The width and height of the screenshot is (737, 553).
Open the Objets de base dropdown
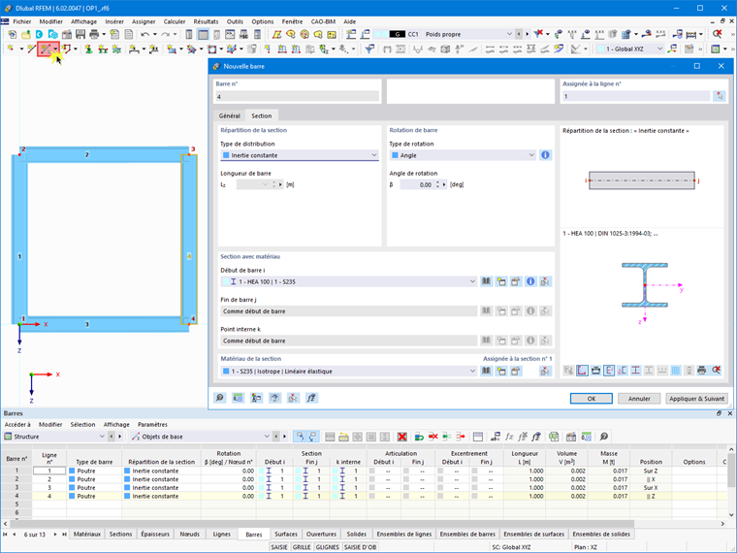click(201, 437)
